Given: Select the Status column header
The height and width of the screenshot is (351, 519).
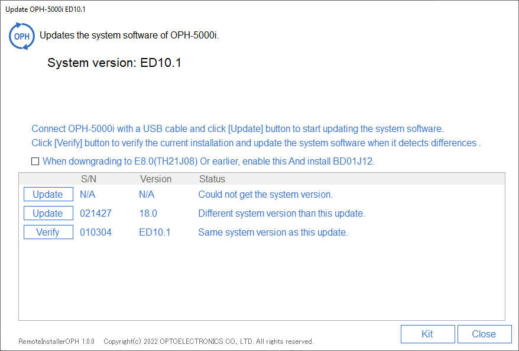Looking at the screenshot, I should point(212,179).
